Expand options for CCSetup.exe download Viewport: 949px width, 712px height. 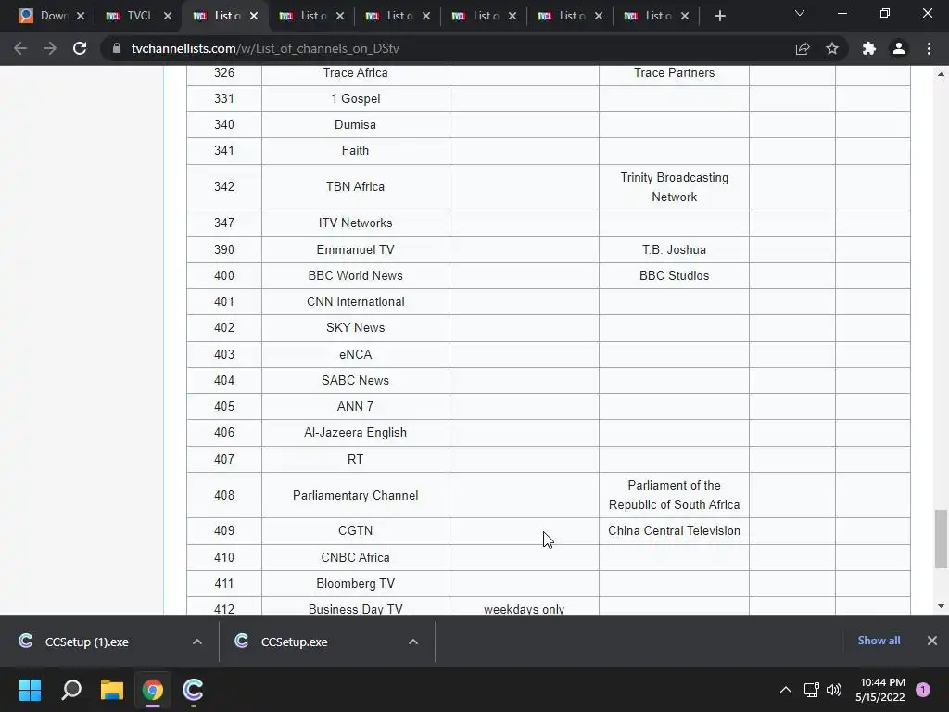tap(413, 642)
